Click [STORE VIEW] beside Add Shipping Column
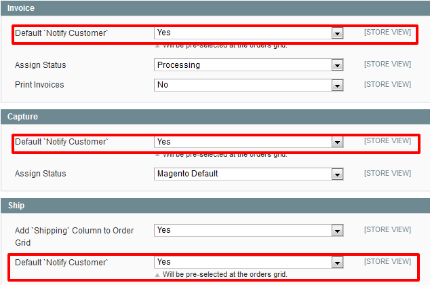This screenshot has width=430, height=285. point(387,230)
